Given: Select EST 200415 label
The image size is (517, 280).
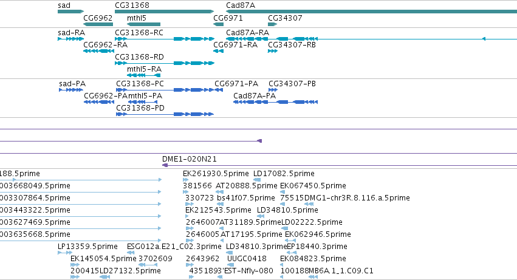Looking at the screenshot, I should click(x=84, y=271).
